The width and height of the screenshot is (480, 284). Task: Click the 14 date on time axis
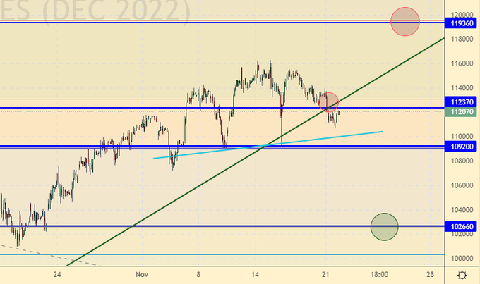tap(257, 273)
